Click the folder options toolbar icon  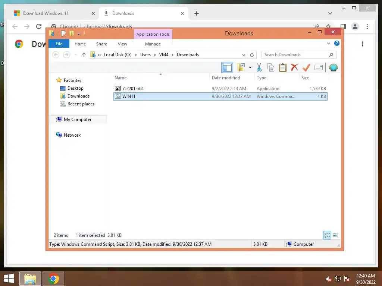tap(241, 67)
